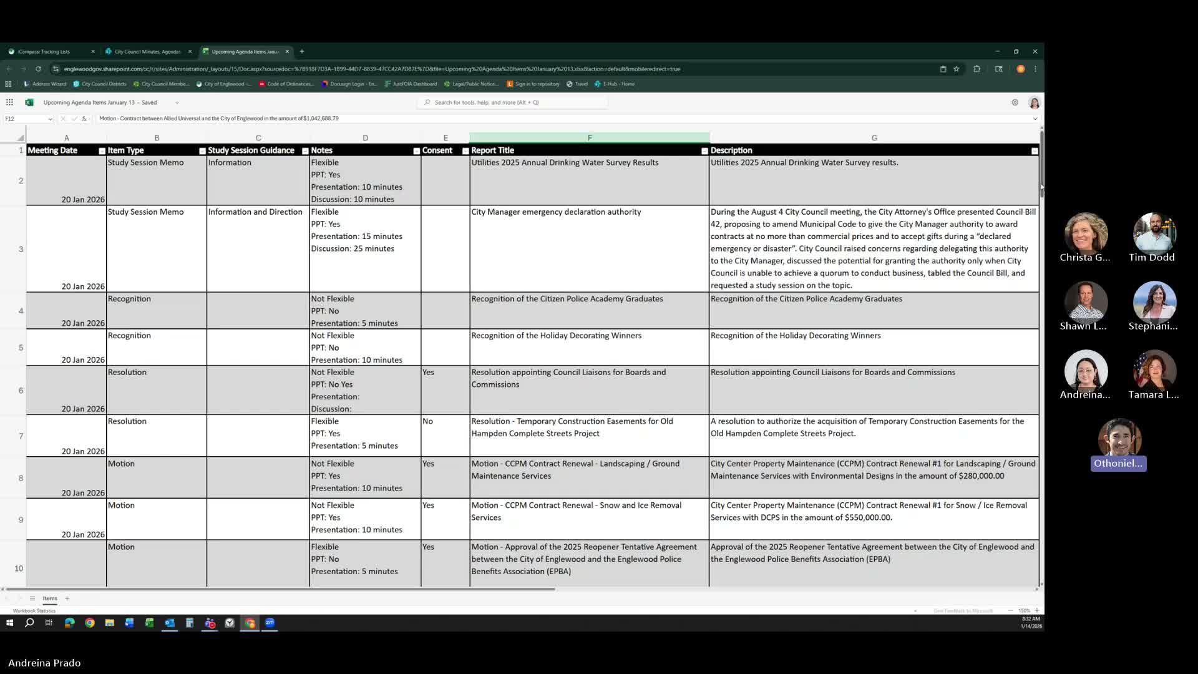Click the Workbook Statistics button

tap(34, 611)
